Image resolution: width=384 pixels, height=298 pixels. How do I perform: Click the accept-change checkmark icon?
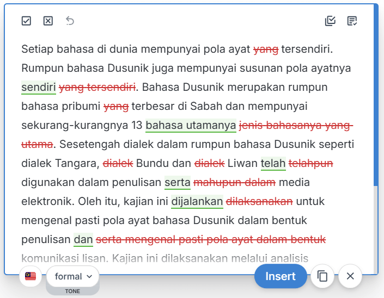pos(26,21)
